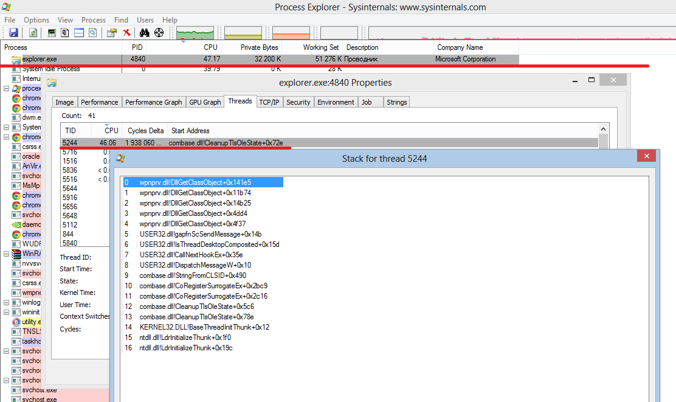
Task: Open process Properties toolbar icon
Action: [x=112, y=33]
